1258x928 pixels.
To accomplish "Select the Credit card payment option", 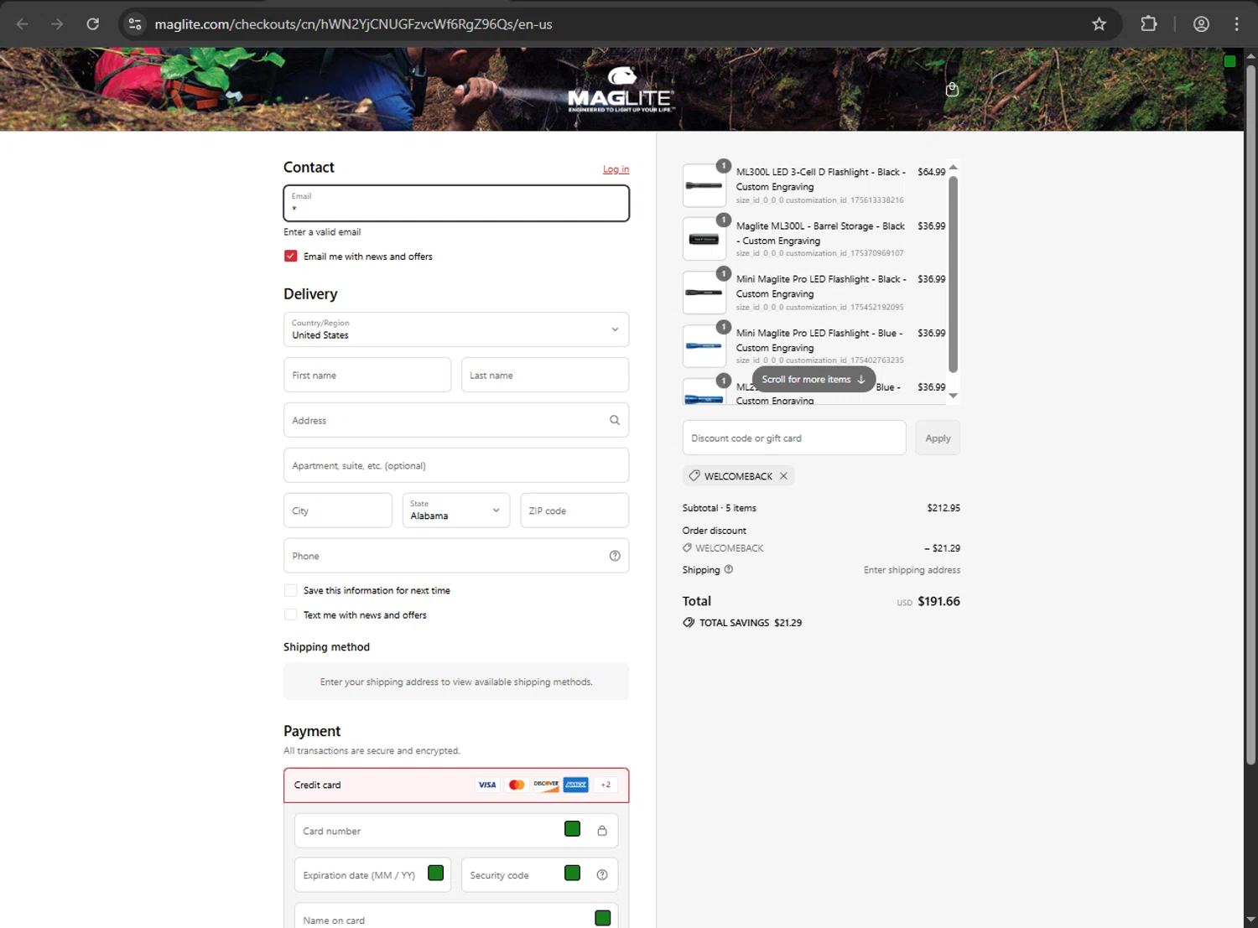I will click(456, 785).
